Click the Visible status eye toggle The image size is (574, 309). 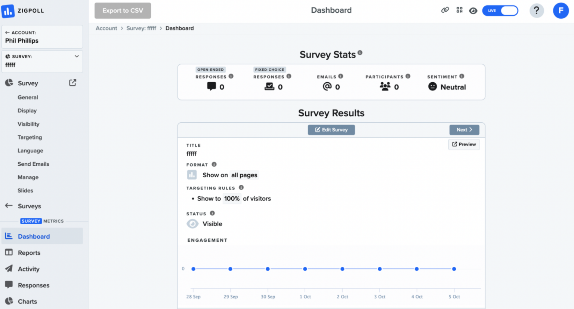click(x=192, y=224)
